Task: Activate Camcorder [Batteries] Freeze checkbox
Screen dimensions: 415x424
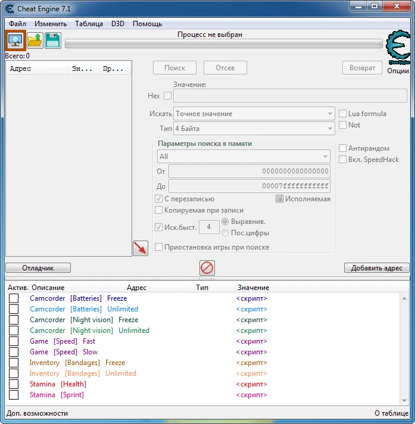Action: (x=14, y=298)
